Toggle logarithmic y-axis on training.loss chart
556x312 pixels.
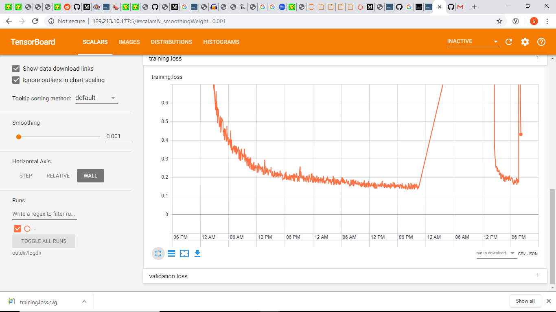coord(171,253)
